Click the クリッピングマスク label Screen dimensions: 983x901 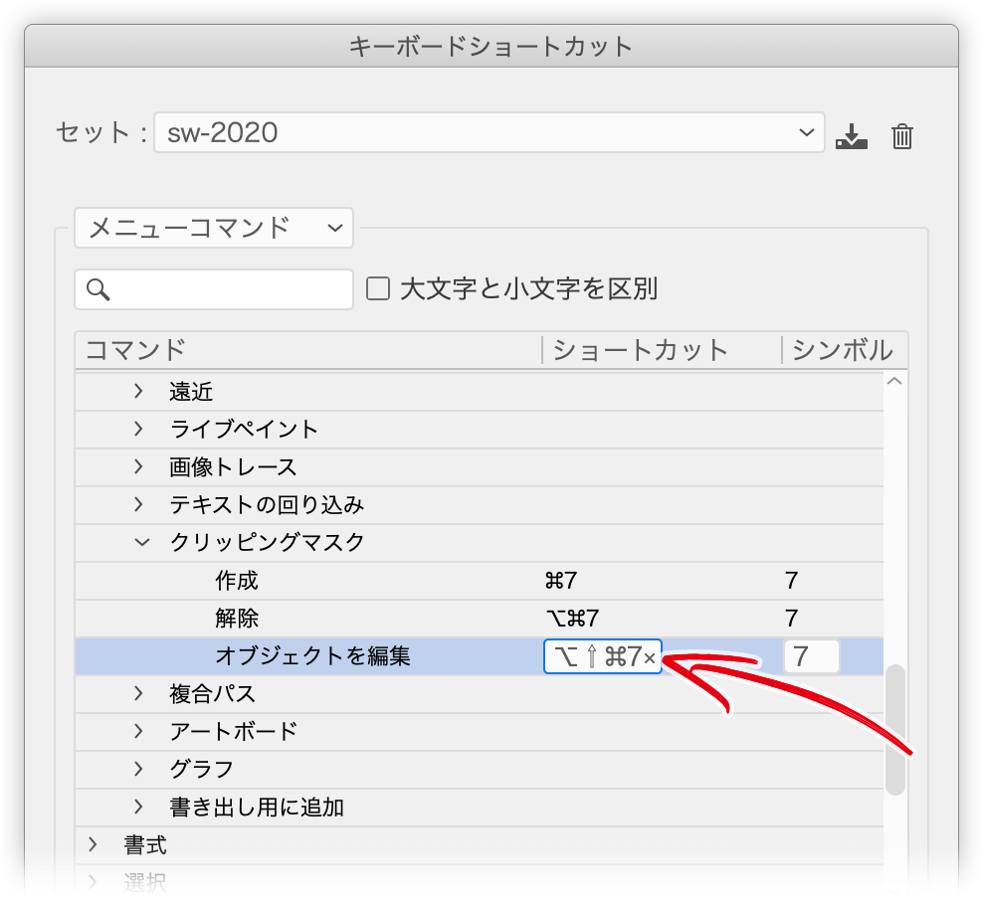(x=267, y=542)
